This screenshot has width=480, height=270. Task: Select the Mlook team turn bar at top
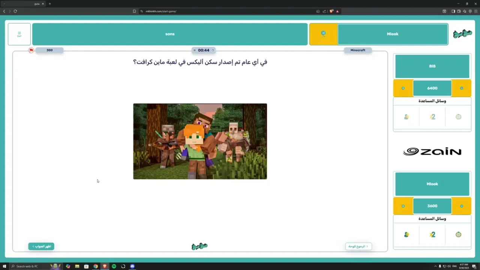tap(393, 34)
